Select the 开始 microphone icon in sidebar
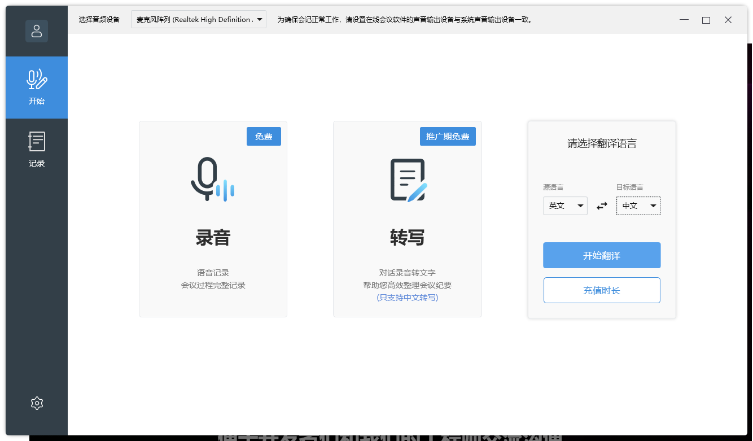The height and width of the screenshot is (441, 753). tap(37, 80)
